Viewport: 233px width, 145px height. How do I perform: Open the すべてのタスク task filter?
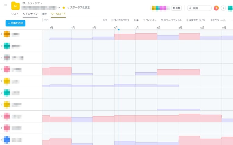click(120, 20)
